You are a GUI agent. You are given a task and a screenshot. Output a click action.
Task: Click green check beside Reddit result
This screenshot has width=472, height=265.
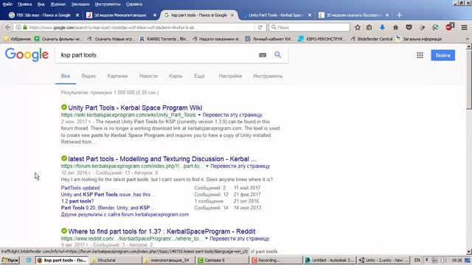[64, 230]
